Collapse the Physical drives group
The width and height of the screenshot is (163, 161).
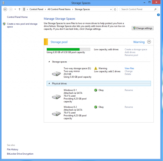pyautogui.click(x=49, y=83)
